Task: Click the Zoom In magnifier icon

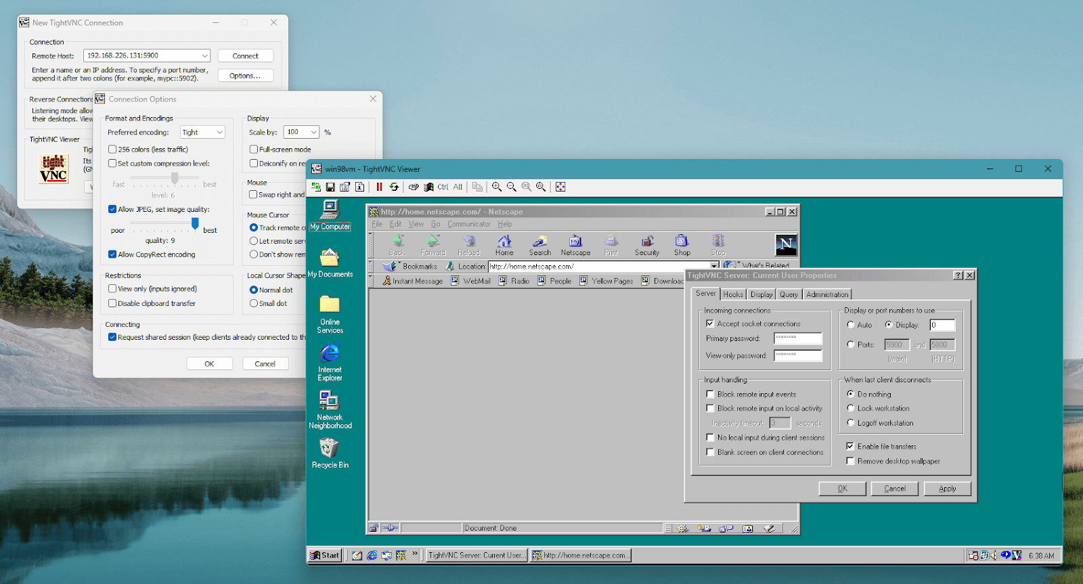Action: (x=497, y=187)
